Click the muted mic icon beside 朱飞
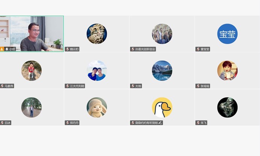Viewport: 260px width, 156px height. point(198,123)
